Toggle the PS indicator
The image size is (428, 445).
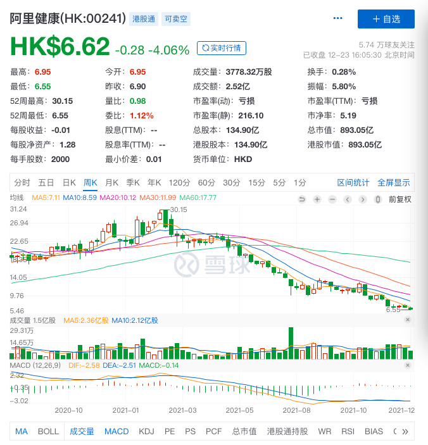(190, 431)
